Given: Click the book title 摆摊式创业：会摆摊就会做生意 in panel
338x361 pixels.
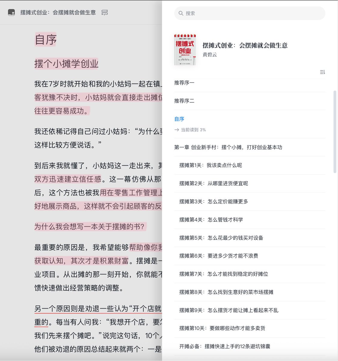Looking at the screenshot, I should pyautogui.click(x=245, y=45).
